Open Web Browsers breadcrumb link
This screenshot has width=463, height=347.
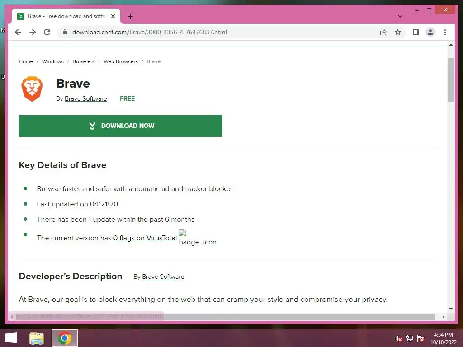tap(120, 61)
